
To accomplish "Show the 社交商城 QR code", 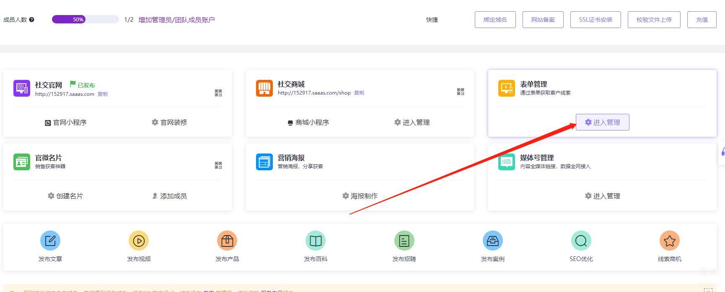I will point(461,92).
